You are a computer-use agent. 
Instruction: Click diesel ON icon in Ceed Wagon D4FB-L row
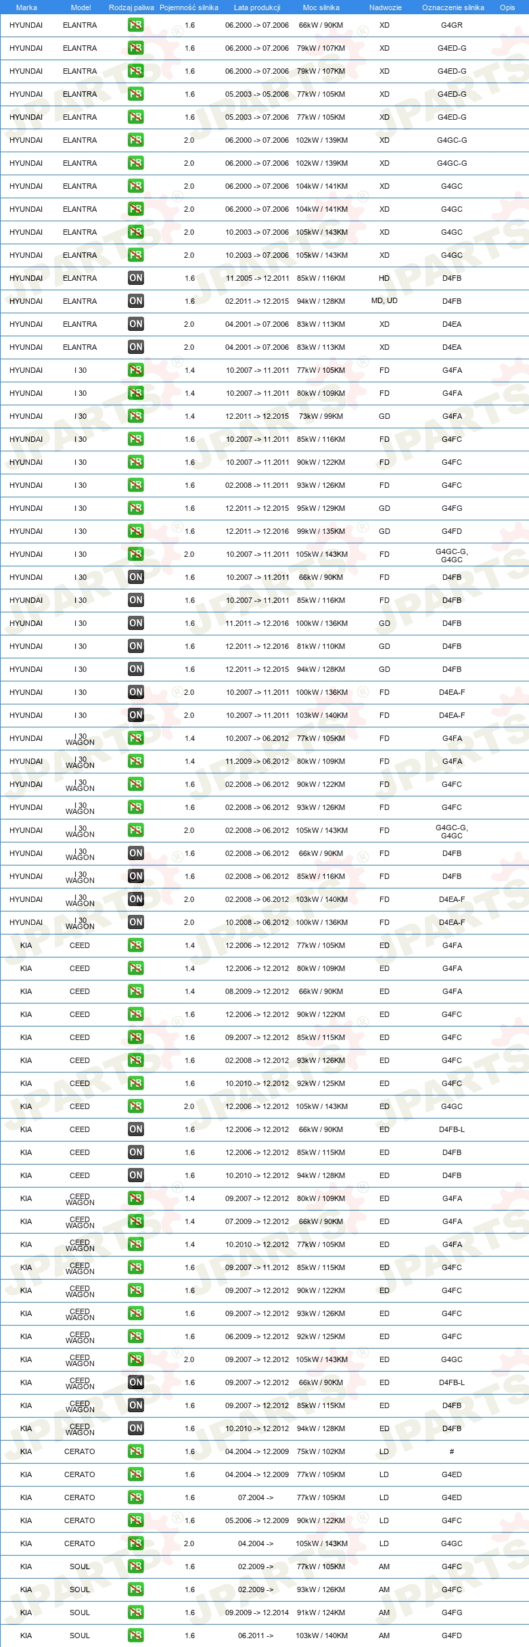click(135, 1382)
